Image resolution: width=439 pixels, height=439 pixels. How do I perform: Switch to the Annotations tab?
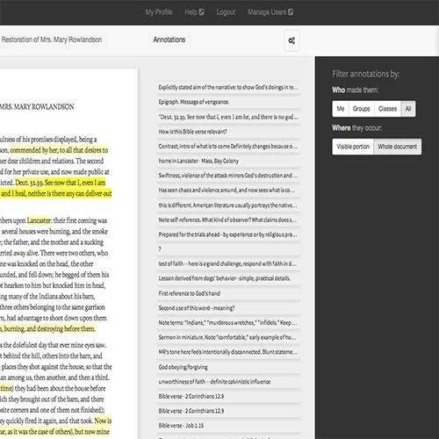click(x=169, y=40)
